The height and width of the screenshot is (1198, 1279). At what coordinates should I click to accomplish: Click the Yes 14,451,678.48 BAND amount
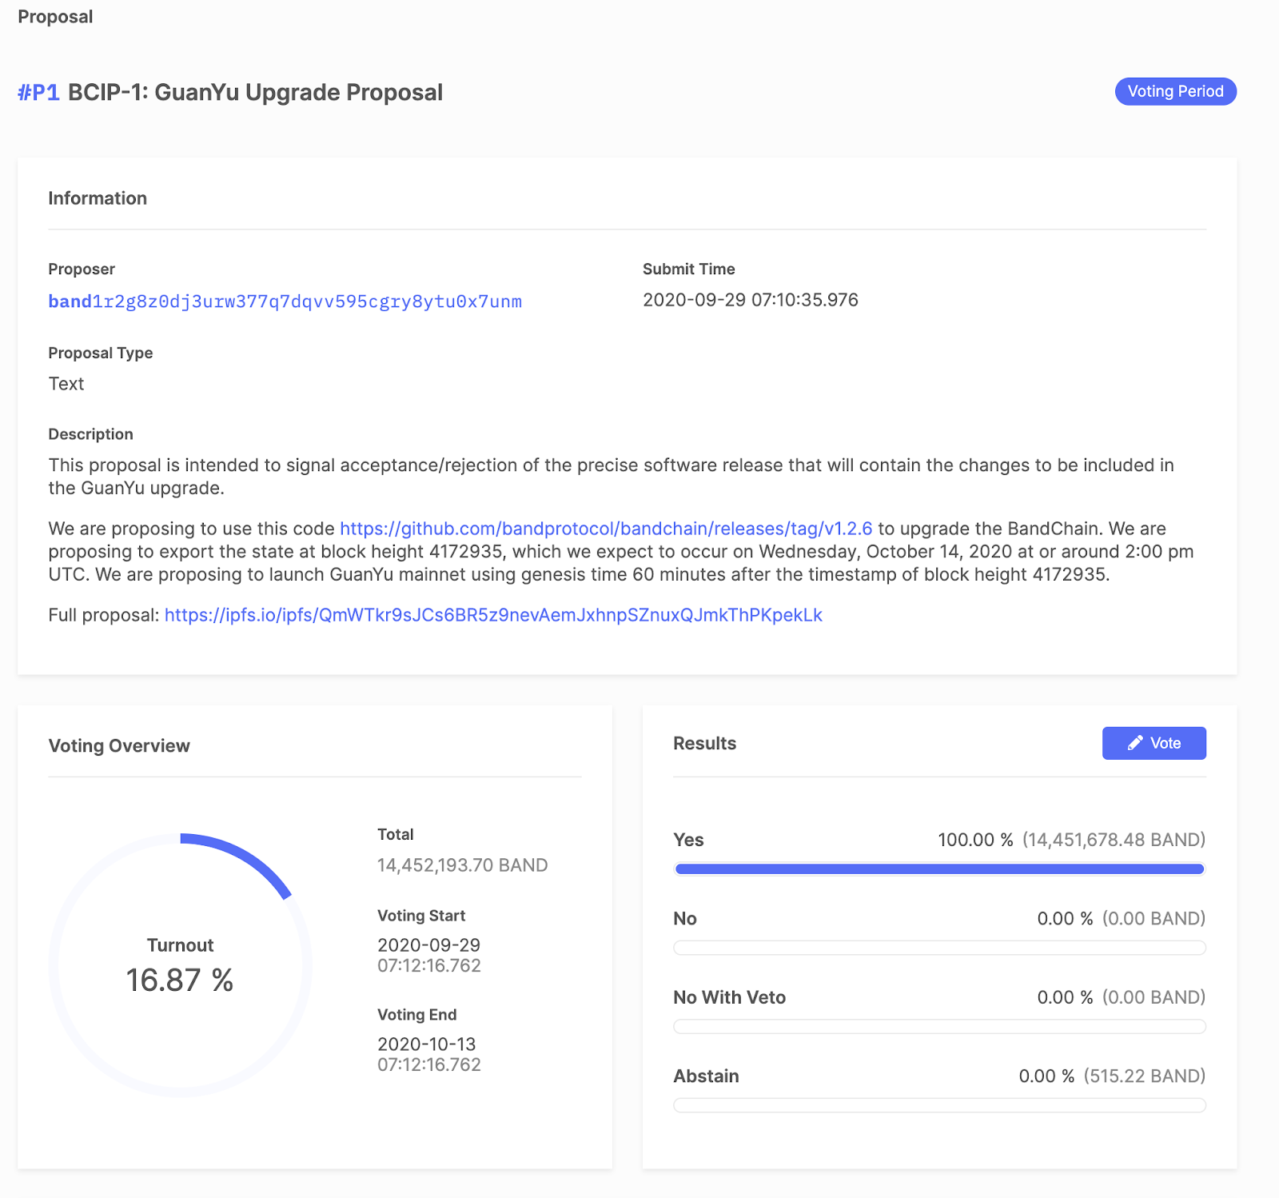[x=1114, y=840]
